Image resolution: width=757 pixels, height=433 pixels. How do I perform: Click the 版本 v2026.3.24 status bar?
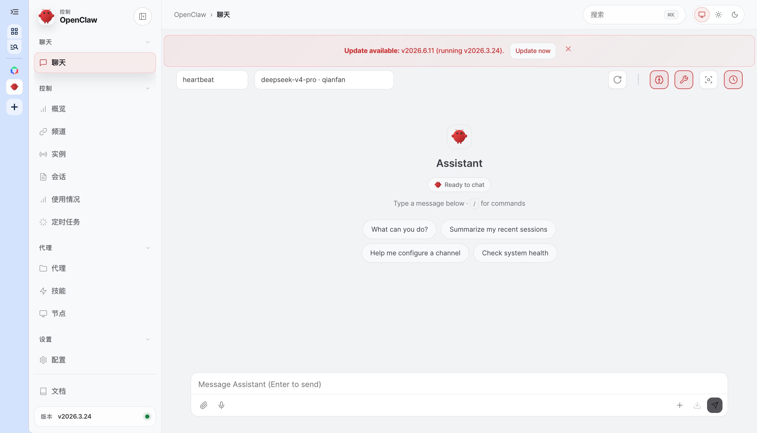(x=95, y=416)
